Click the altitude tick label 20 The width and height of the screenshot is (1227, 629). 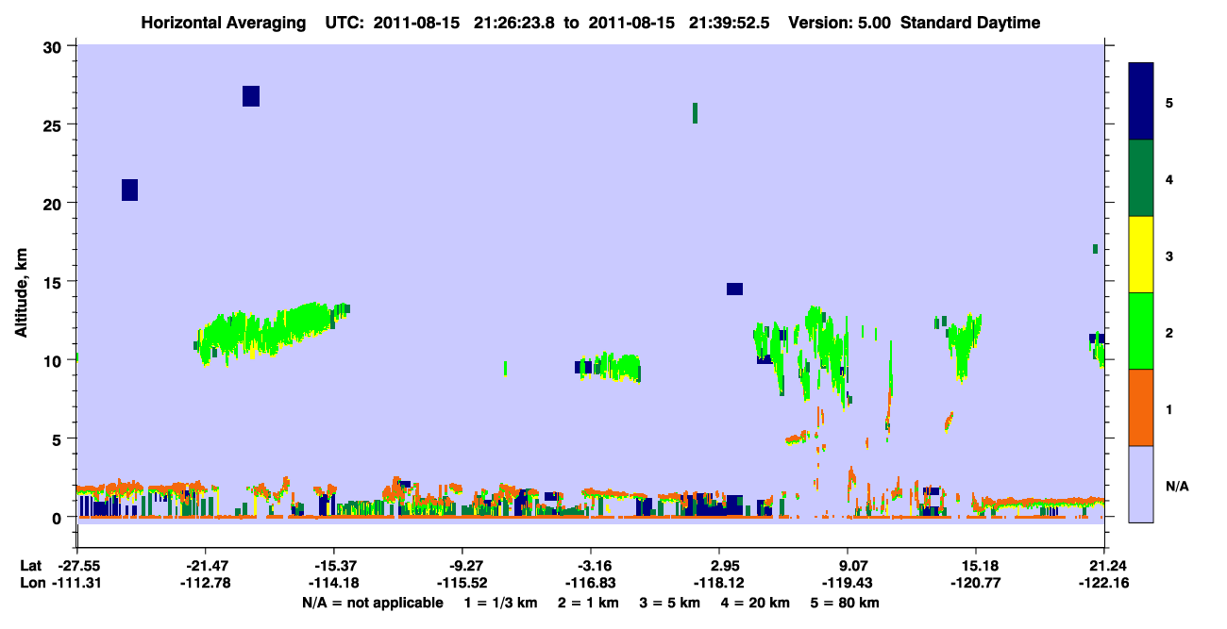pyautogui.click(x=55, y=204)
